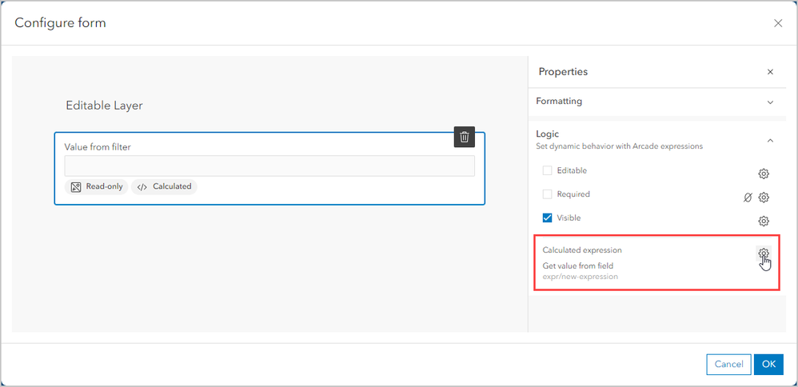This screenshot has height=387, width=798.
Task: Open the Calculated expression gear settings
Action: pyautogui.click(x=764, y=253)
